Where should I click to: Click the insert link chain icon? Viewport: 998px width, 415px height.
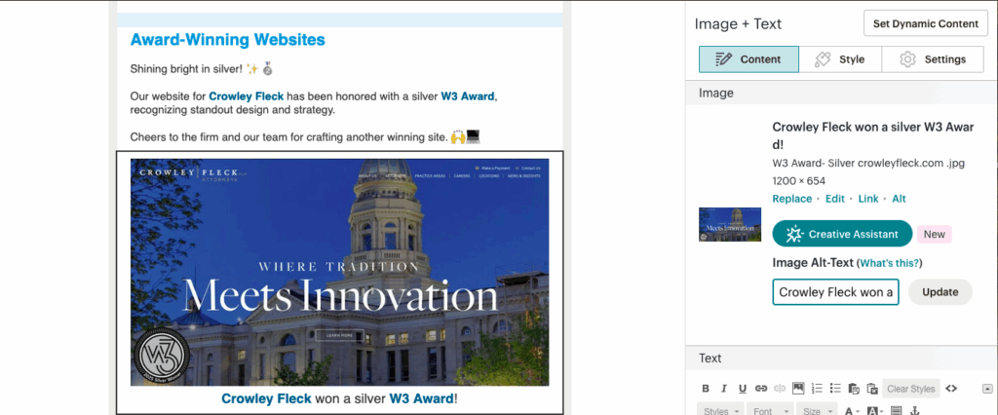pyautogui.click(x=761, y=389)
